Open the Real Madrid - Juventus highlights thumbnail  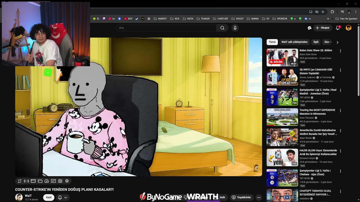coord(282,97)
